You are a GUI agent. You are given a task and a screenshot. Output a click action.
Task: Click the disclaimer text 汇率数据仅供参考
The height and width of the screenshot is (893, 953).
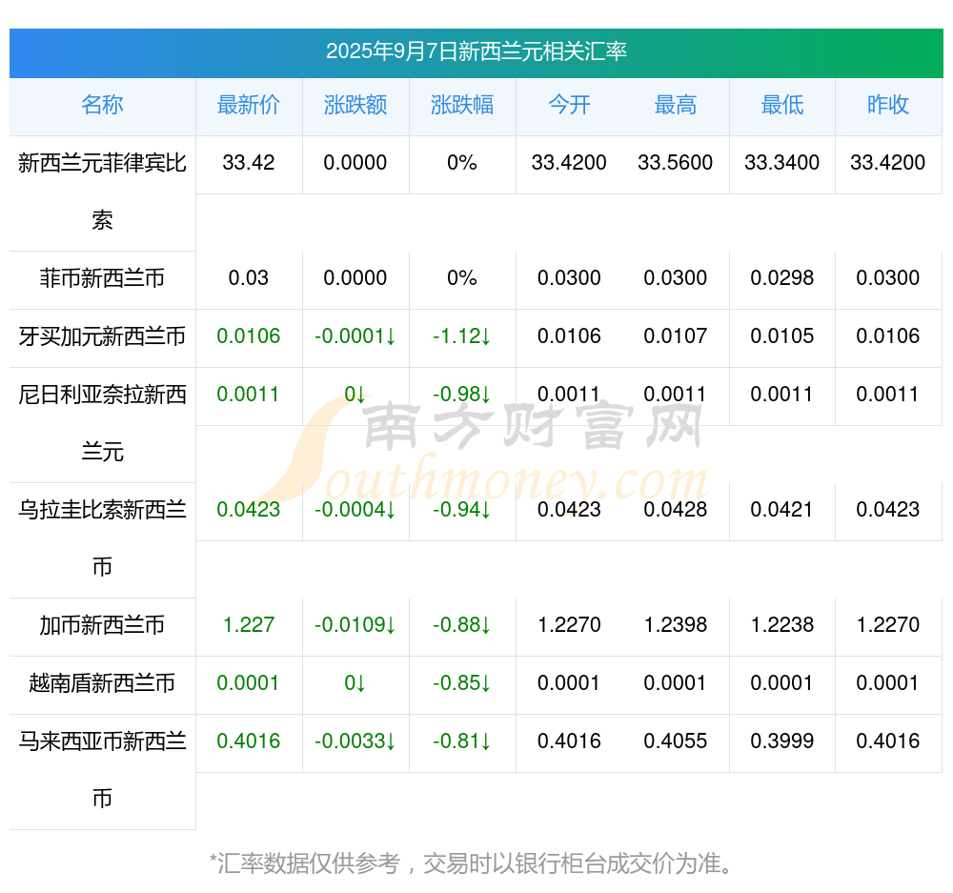pyautogui.click(x=309, y=863)
